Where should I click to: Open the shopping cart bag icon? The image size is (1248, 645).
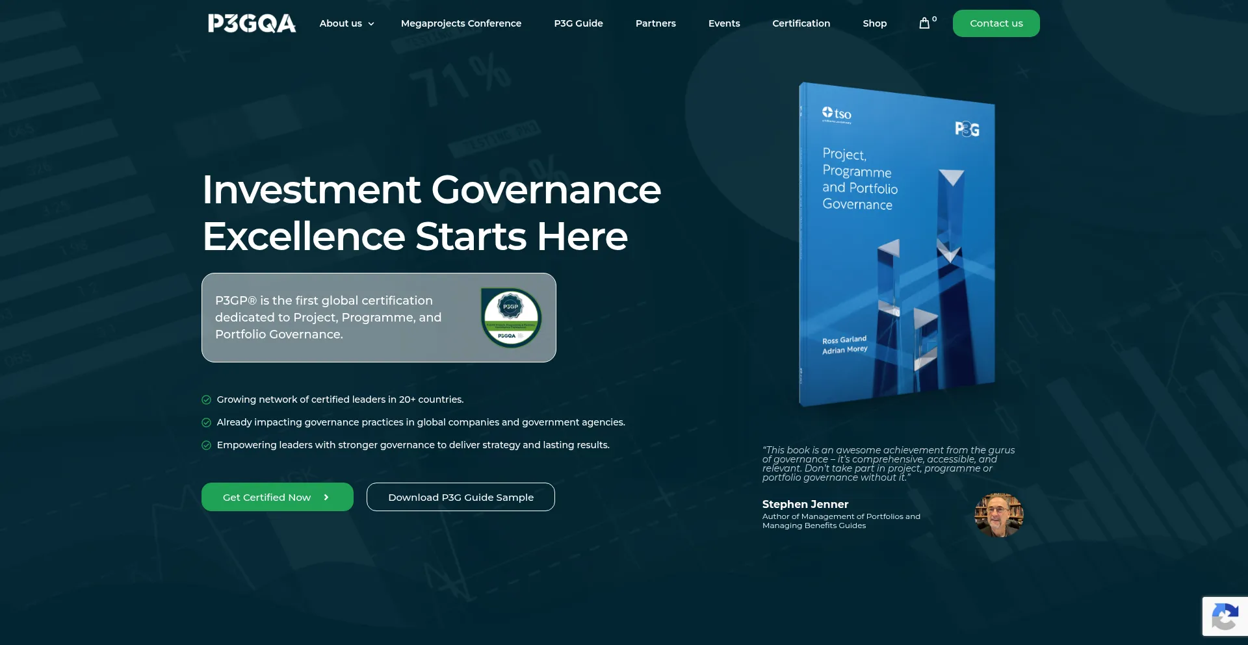click(924, 23)
